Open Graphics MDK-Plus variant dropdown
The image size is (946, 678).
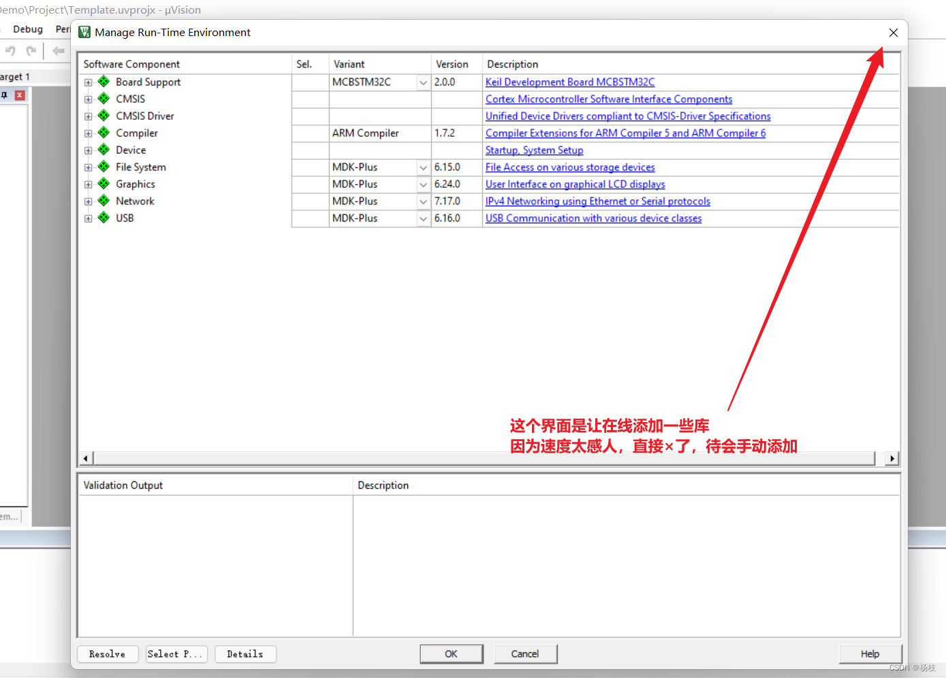pyautogui.click(x=423, y=184)
